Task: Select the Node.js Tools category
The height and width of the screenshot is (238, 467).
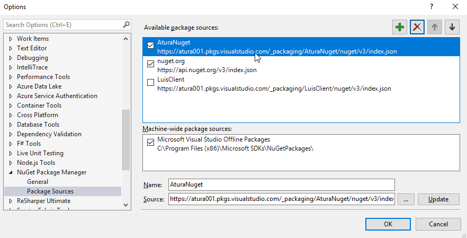Action: (36, 163)
